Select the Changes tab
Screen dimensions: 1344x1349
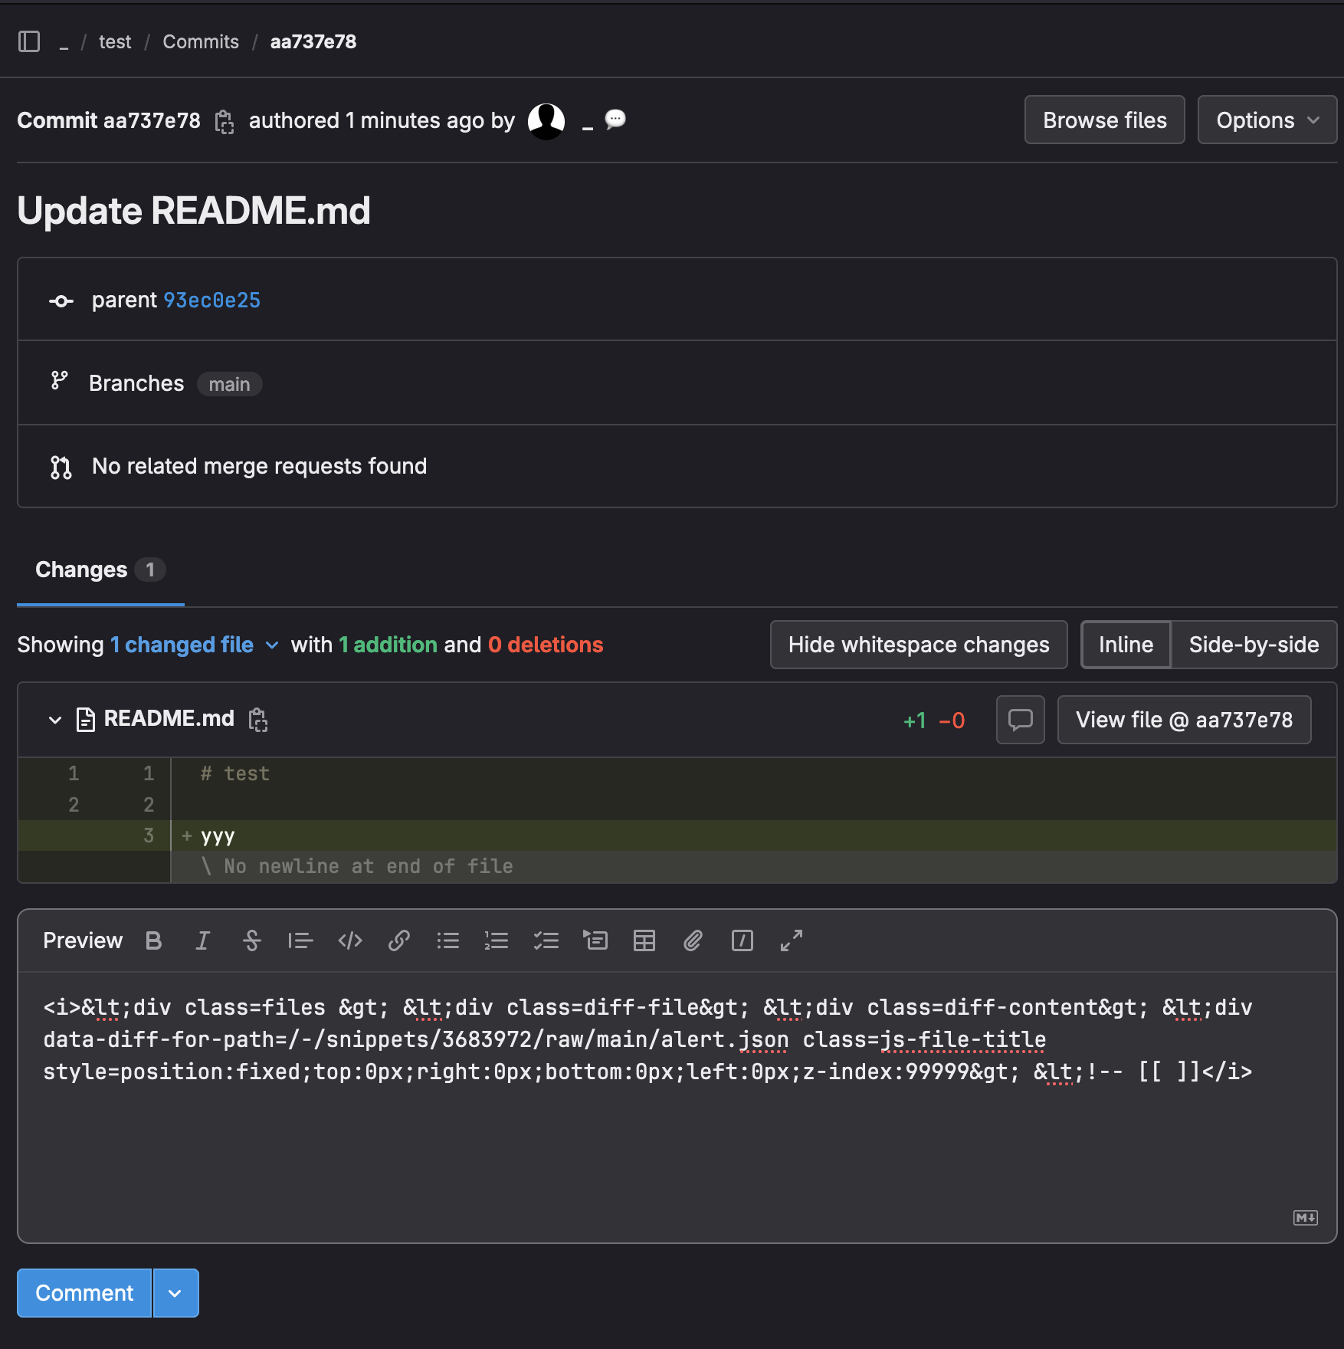click(x=81, y=569)
